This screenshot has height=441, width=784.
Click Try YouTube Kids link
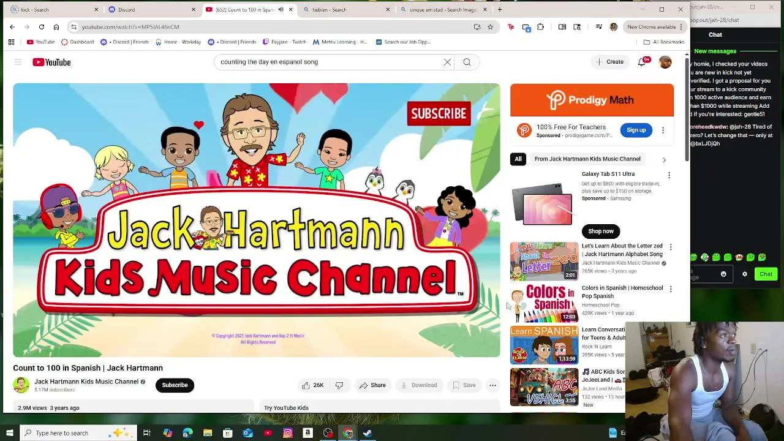[x=286, y=408]
